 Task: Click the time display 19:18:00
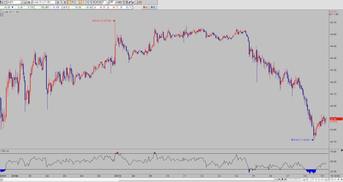click(335, 176)
